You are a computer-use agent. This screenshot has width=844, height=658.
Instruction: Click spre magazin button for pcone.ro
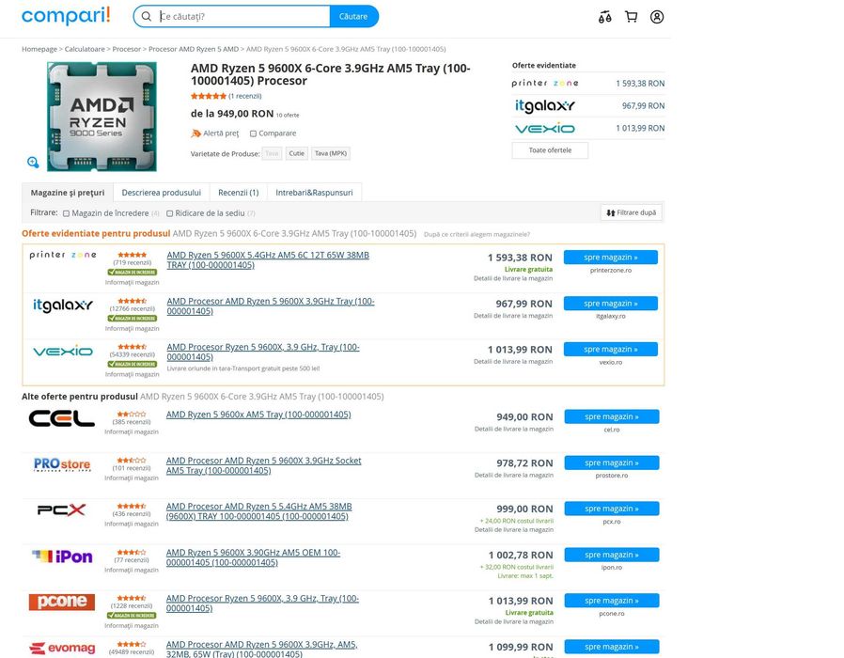click(612, 601)
